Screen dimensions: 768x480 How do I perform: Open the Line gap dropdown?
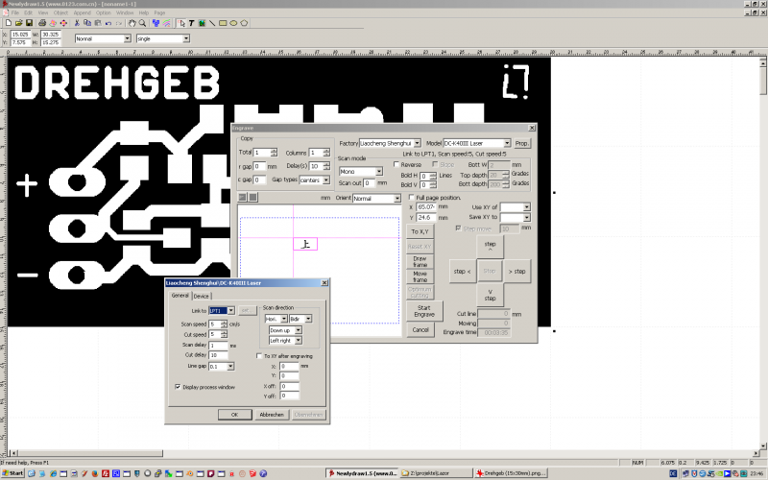click(x=230, y=366)
